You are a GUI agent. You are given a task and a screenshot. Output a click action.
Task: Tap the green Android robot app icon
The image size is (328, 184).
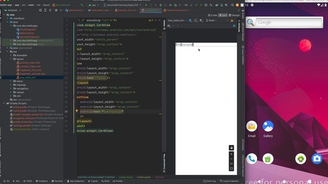point(301,159)
